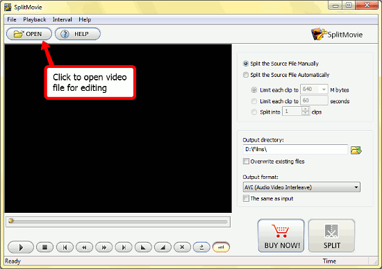This screenshot has width=382, height=269.
Task: Click the blue-outlined export arrow button
Action: point(201,248)
